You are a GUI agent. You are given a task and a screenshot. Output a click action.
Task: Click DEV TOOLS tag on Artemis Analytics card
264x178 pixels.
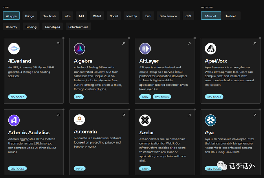(x=17, y=169)
